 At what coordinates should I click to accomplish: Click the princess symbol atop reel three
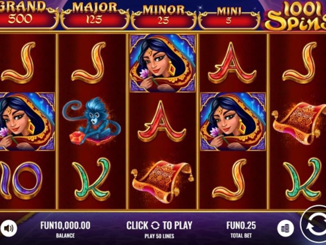coord(163,63)
